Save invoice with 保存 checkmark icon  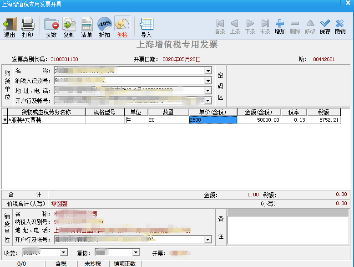tap(325, 23)
